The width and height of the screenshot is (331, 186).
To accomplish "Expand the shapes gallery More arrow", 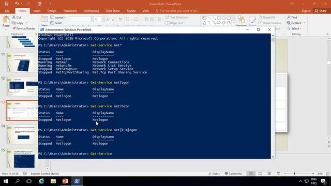I will (233, 23).
